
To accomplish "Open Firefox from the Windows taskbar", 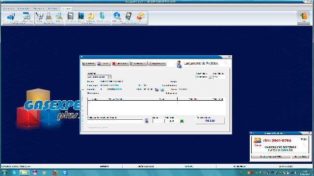I will [x=55, y=173].
